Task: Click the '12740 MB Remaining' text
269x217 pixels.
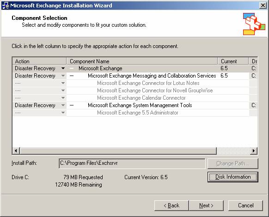Action: (79, 185)
